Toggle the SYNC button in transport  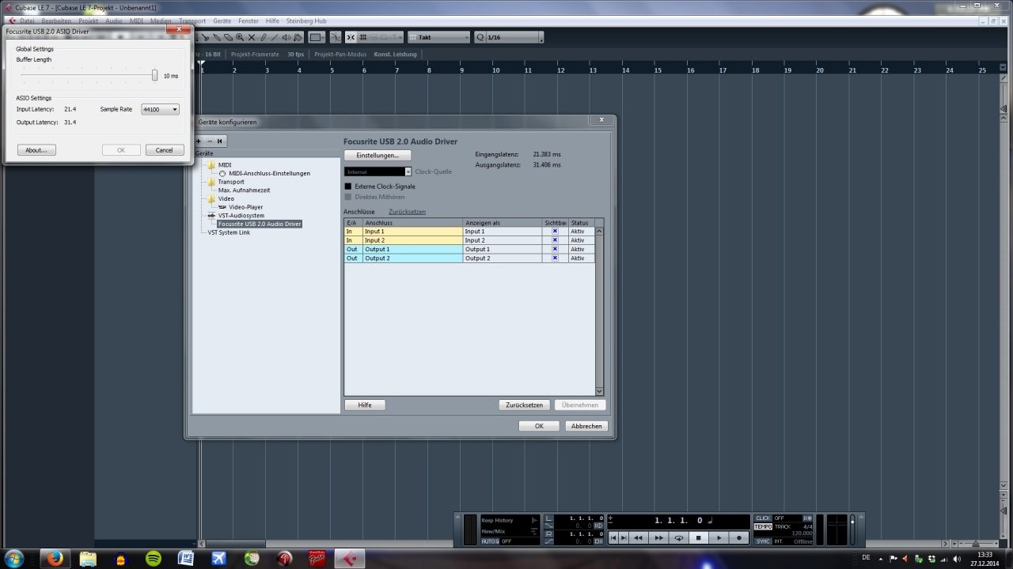click(x=762, y=541)
